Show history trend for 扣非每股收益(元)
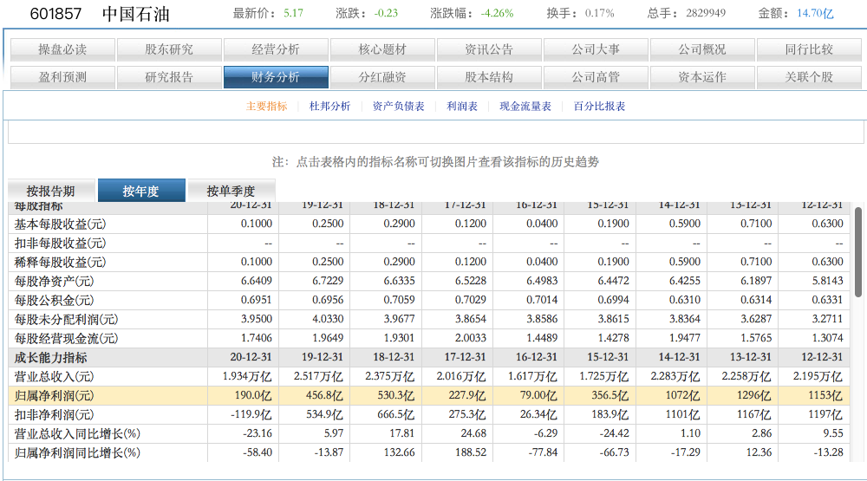Image resolution: width=867 pixels, height=481 pixels. pos(61,244)
